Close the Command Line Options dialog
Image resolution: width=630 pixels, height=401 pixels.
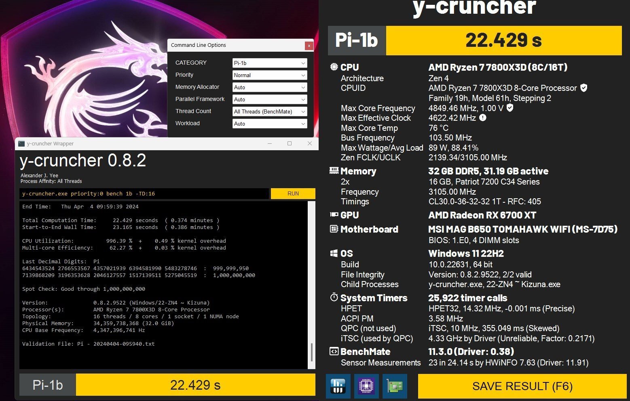coord(309,46)
